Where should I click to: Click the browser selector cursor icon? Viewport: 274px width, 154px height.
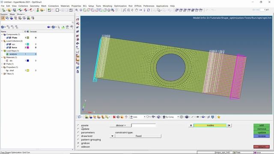[59, 27]
